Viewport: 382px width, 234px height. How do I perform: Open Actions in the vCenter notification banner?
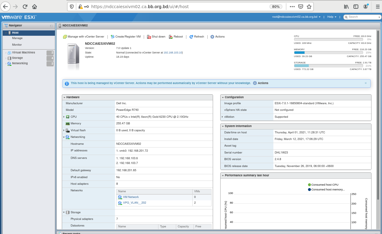260,83
